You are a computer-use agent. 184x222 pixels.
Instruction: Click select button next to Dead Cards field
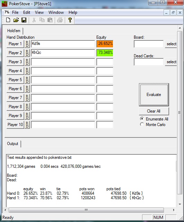[171, 62]
